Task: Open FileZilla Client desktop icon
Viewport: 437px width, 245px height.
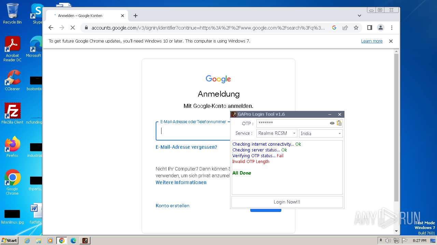Action: click(x=12, y=113)
